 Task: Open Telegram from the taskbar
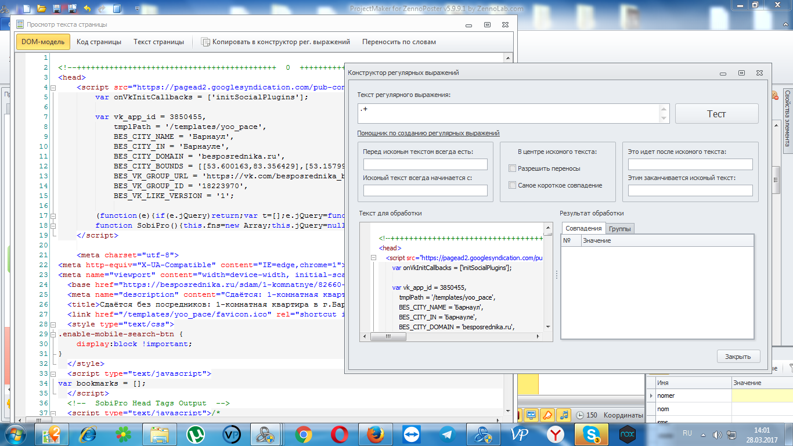pyautogui.click(x=447, y=434)
